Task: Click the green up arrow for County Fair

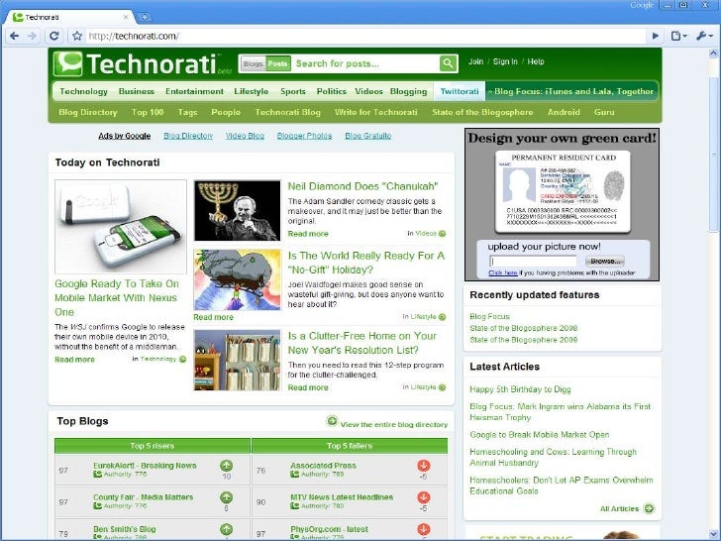Action: pos(226,497)
